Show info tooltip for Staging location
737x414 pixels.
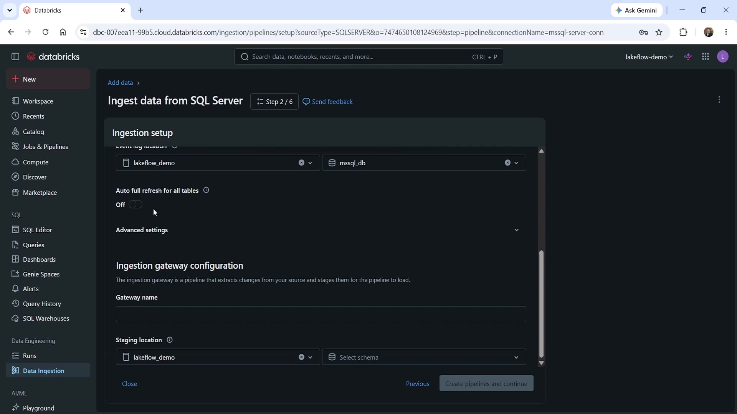click(170, 340)
